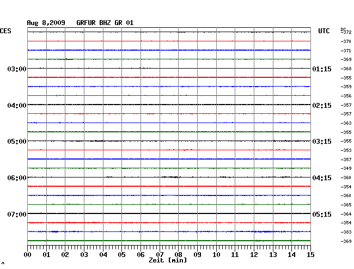This screenshot has height=269, width=354.
Task: Click the 03:15 UTC time label
Action: click(322, 142)
